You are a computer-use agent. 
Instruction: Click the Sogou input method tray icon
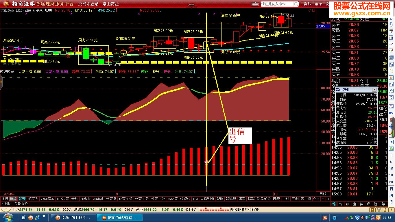pos(325,218)
